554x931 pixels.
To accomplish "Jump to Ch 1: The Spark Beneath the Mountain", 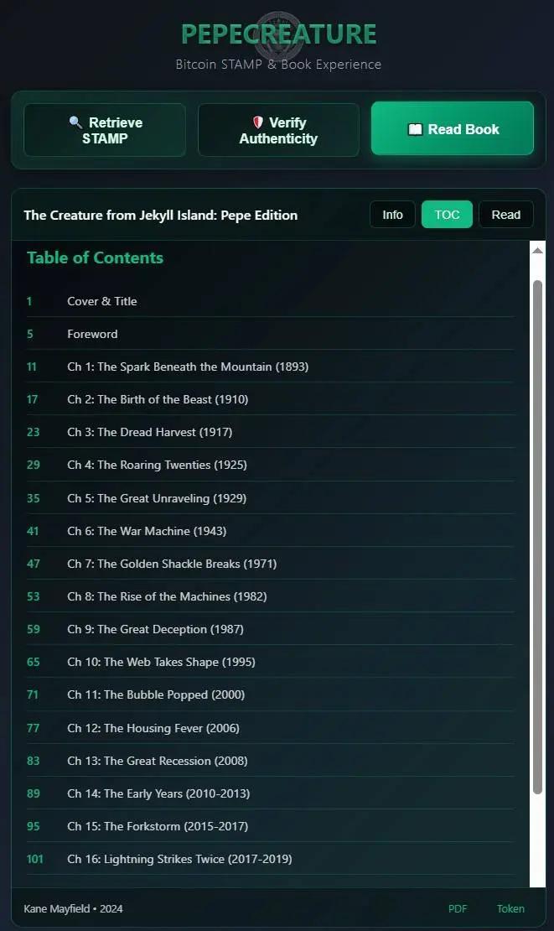I will click(270, 367).
